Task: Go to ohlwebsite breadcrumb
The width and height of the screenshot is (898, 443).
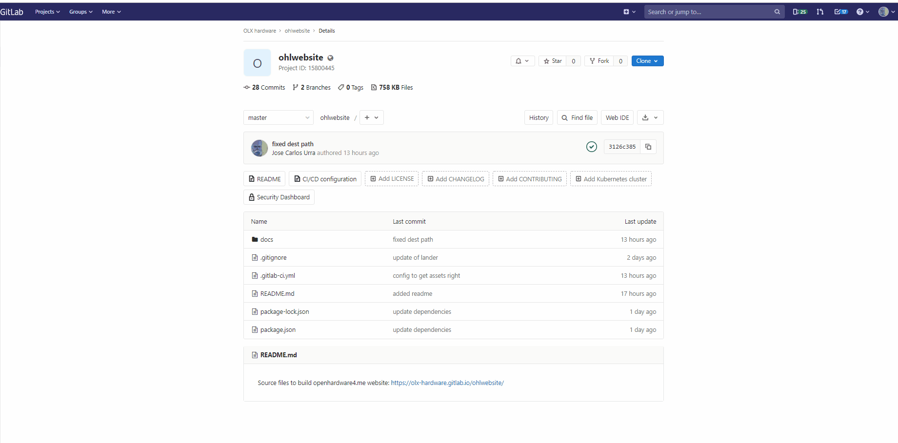Action: [297, 31]
